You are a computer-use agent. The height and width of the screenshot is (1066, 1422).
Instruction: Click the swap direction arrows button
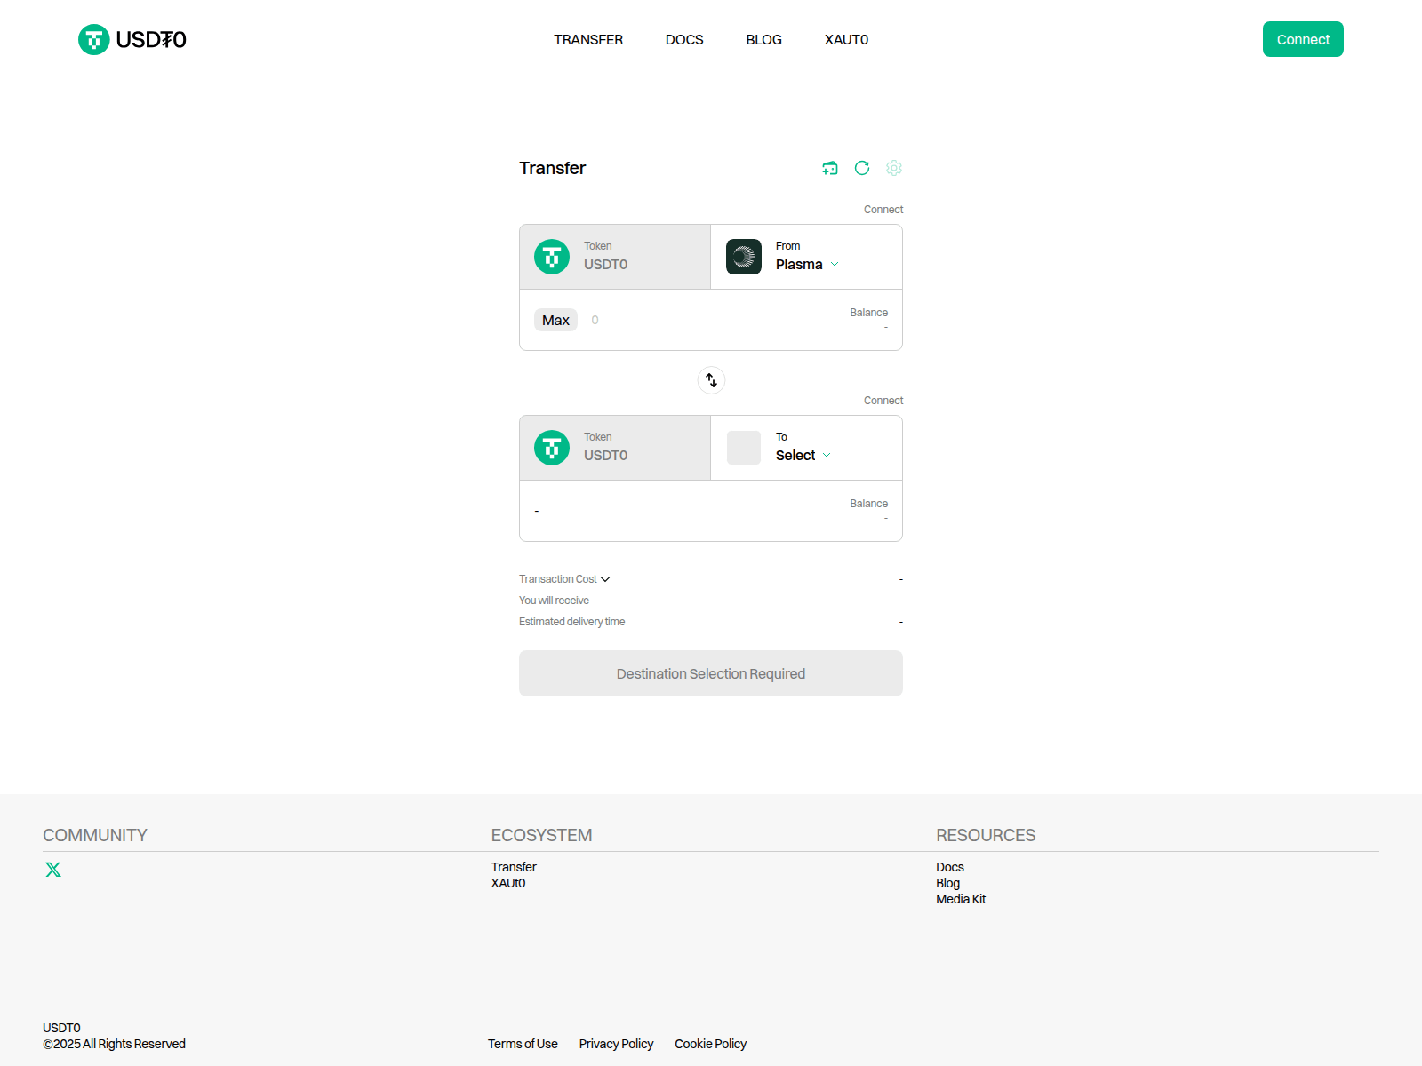(711, 380)
